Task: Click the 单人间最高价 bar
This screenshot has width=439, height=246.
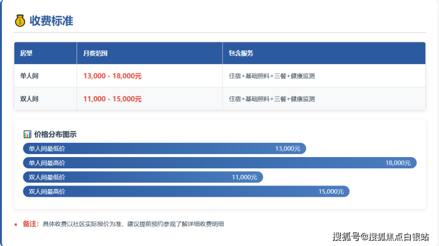Action: [x=220, y=162]
